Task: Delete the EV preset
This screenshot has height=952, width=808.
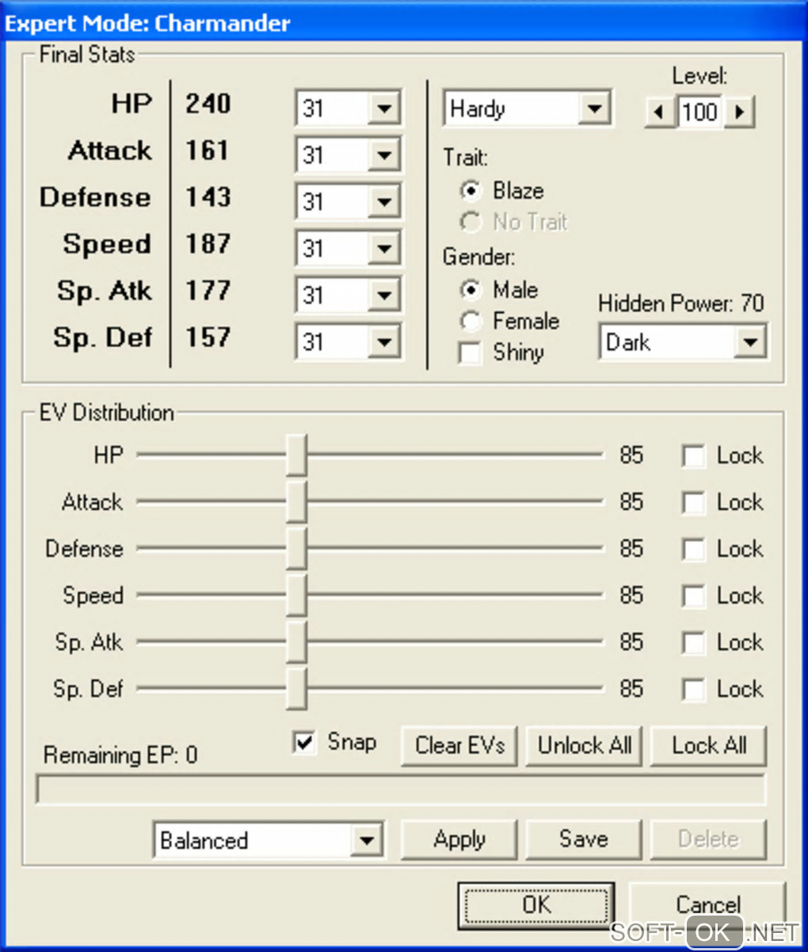Action: 709,839
